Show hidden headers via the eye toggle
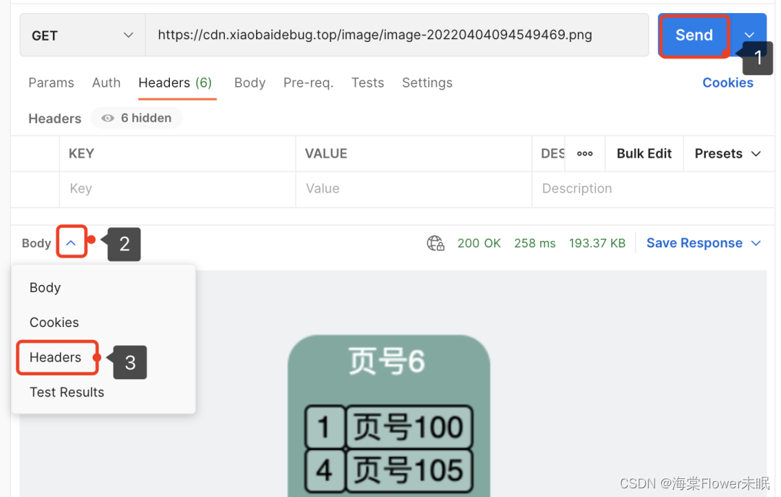This screenshot has height=497, width=781. pyautogui.click(x=106, y=118)
